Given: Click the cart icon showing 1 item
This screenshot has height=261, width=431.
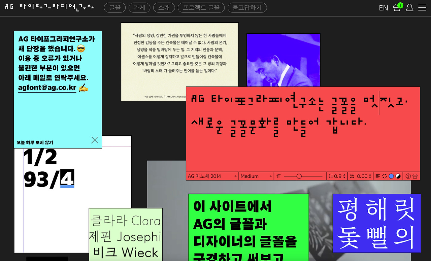Looking at the screenshot, I should (397, 8).
